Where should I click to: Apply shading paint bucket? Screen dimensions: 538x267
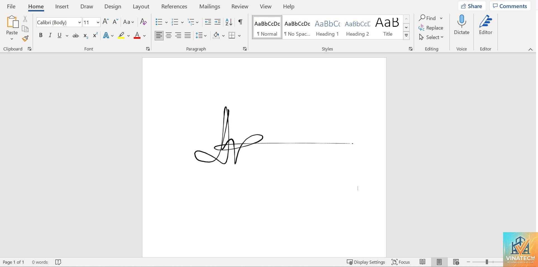click(x=216, y=35)
